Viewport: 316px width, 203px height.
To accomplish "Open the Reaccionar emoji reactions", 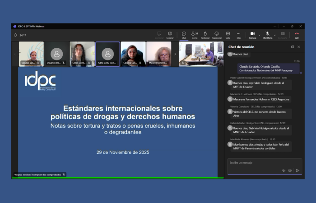I will 216,34.
